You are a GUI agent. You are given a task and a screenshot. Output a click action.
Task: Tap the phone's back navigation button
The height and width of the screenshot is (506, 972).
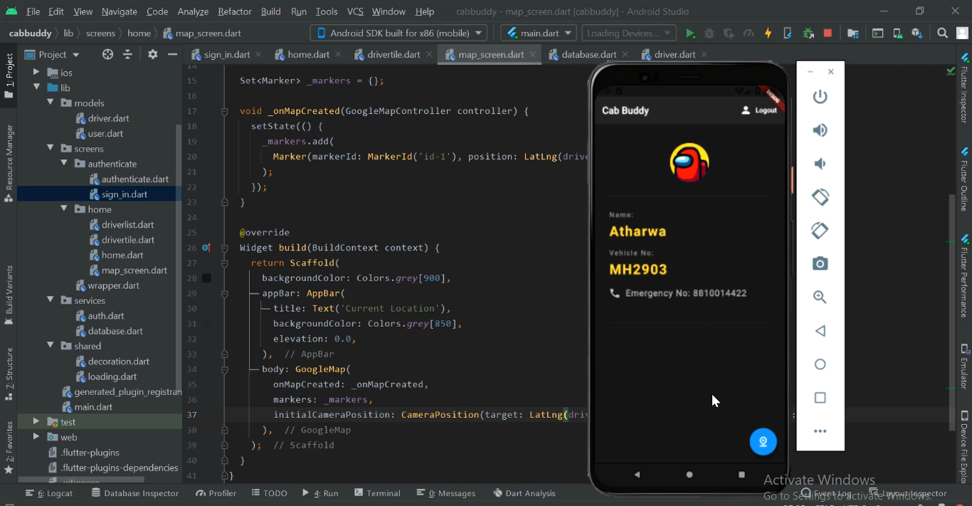(637, 475)
